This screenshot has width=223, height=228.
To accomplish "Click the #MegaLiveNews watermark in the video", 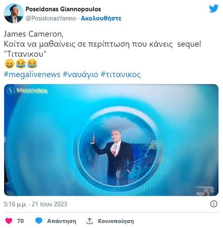I will 32,90.
